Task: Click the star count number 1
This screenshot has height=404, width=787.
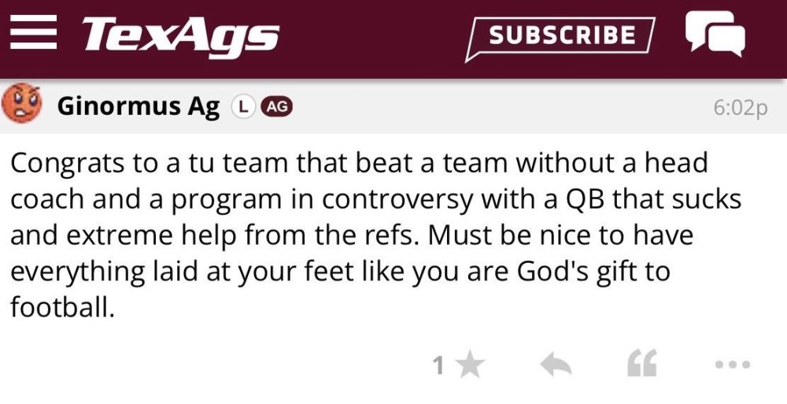Action: pyautogui.click(x=438, y=365)
